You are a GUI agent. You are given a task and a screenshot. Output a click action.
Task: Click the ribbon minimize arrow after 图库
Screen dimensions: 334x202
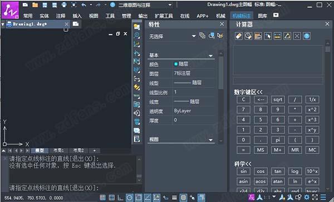[x=276, y=15]
